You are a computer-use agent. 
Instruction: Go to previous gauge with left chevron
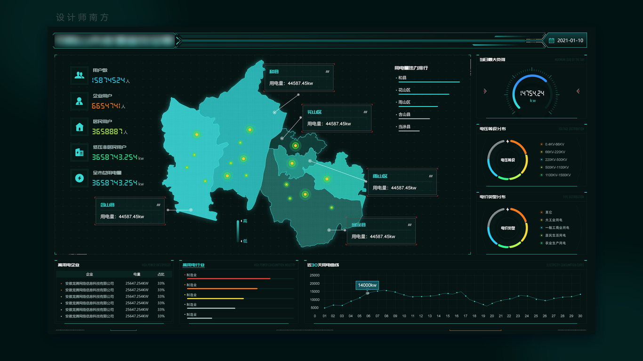[x=485, y=91]
